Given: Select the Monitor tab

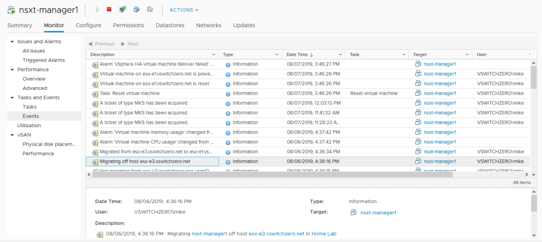Looking at the screenshot, I should coord(54,25).
